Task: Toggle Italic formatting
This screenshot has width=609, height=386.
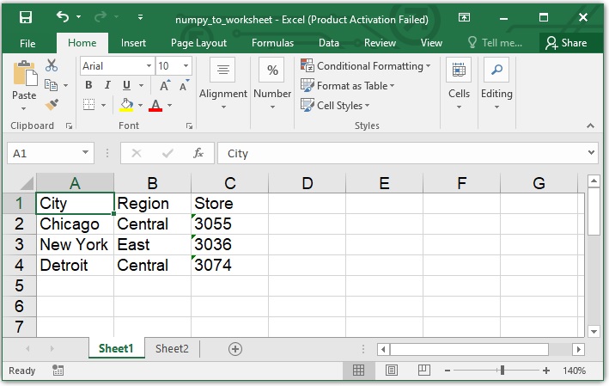Action: point(107,85)
